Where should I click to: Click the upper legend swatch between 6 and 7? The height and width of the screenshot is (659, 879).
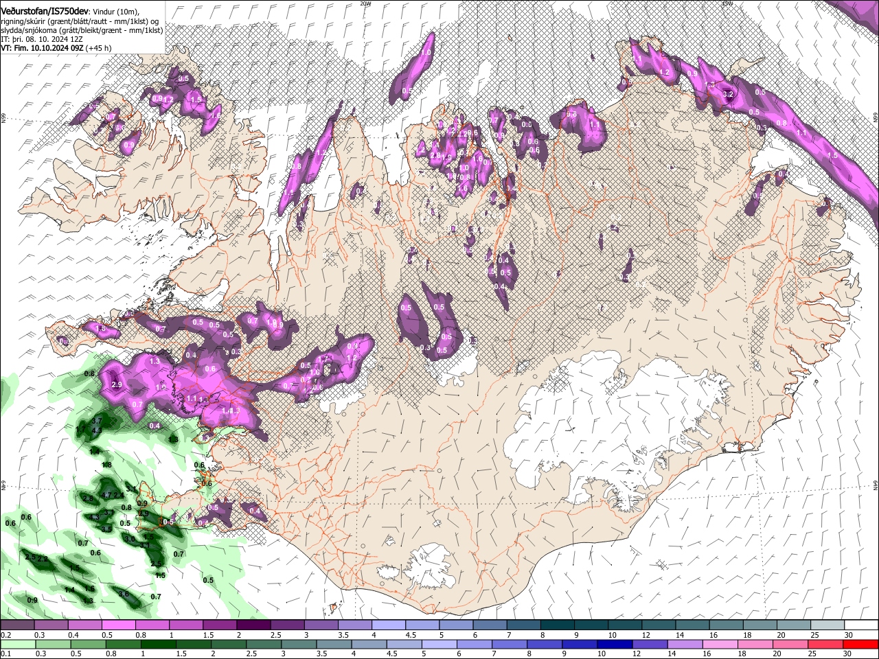(x=490, y=625)
